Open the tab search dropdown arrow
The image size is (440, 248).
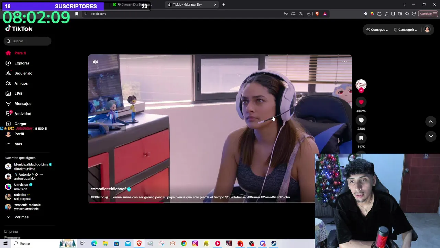pyautogui.click(x=404, y=4)
